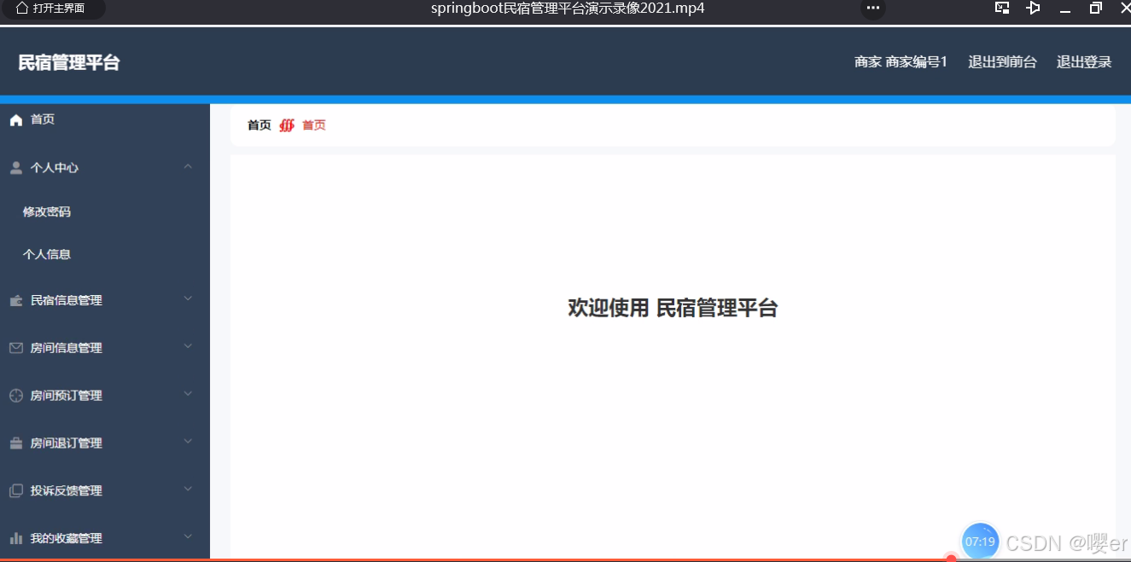Click the 商家 商家编号1 account label
This screenshot has width=1131, height=562.
pos(901,62)
